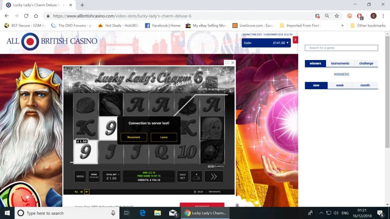This screenshot has width=390, height=219.
Task: Click the taskbar search box
Action: point(67,213)
